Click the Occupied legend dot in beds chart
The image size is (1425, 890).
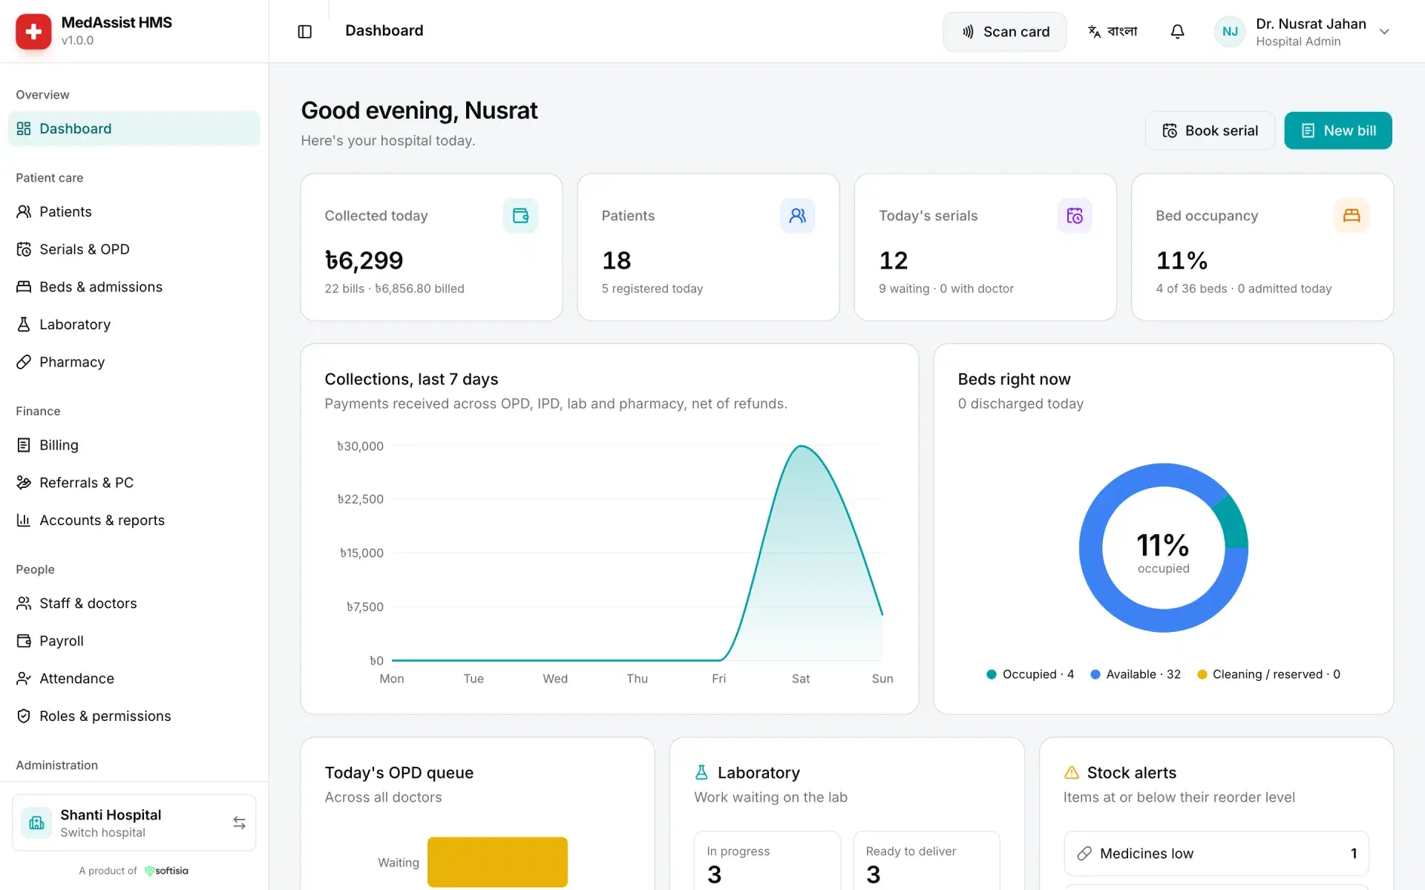click(991, 674)
